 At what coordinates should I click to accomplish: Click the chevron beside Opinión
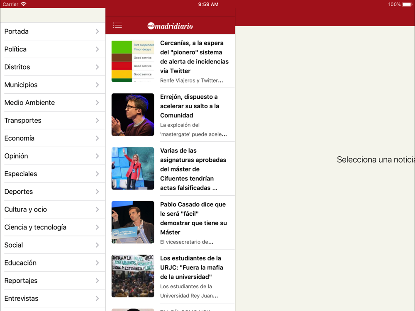(x=97, y=156)
